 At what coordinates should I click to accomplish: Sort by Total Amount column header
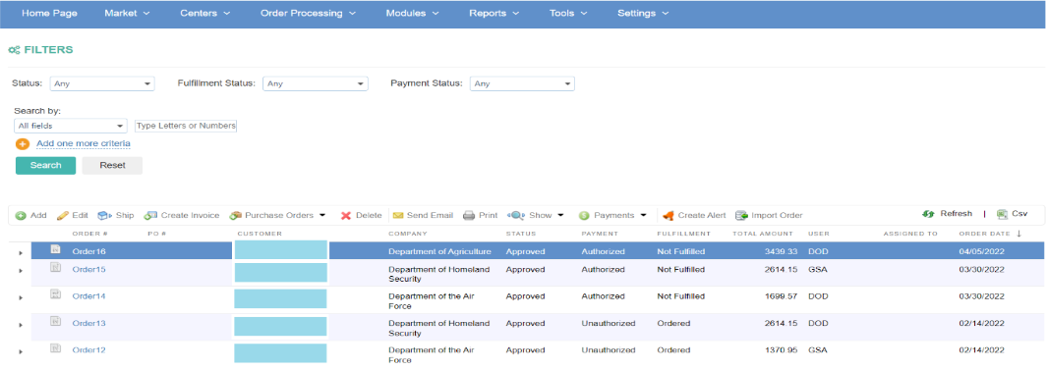(x=763, y=234)
